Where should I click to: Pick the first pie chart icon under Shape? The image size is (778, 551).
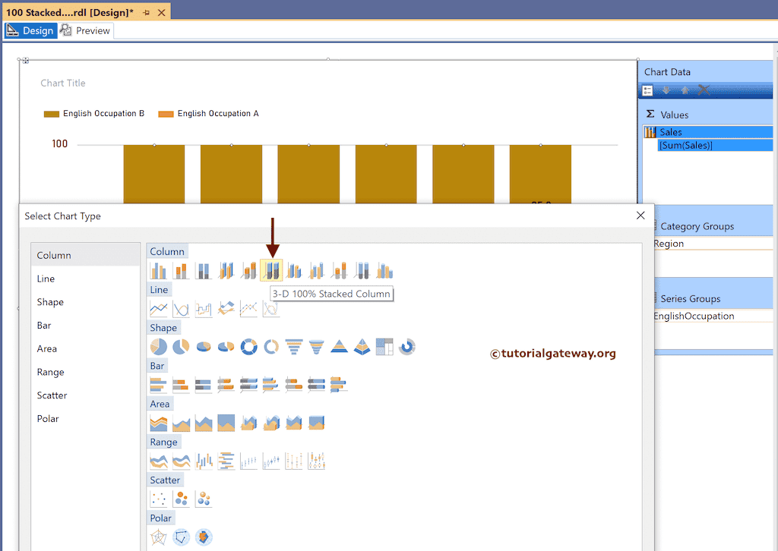[158, 347]
